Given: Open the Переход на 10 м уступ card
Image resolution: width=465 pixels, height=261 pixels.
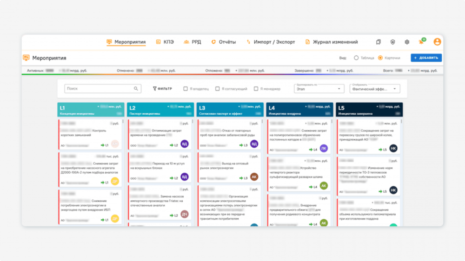Looking at the screenshot, I should coord(159,167).
